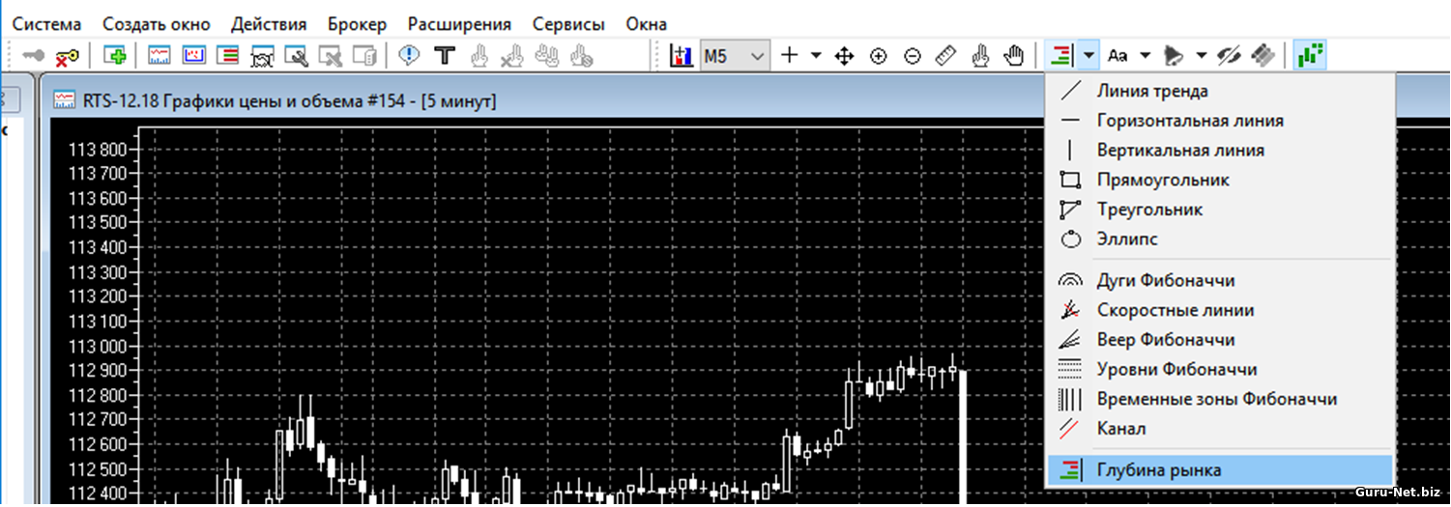1451x507 pixels.
Task: Select Эллипс shape tool
Action: coord(1219,239)
